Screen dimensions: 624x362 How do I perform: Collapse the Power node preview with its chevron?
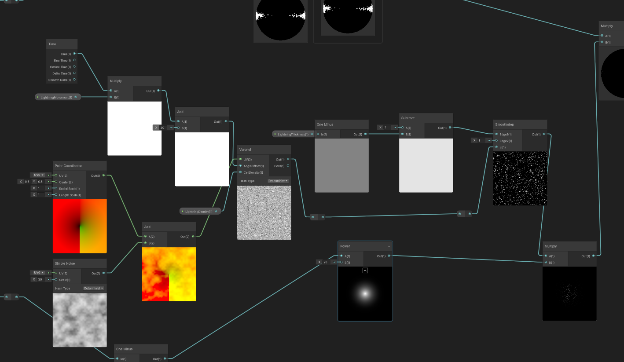[365, 271]
